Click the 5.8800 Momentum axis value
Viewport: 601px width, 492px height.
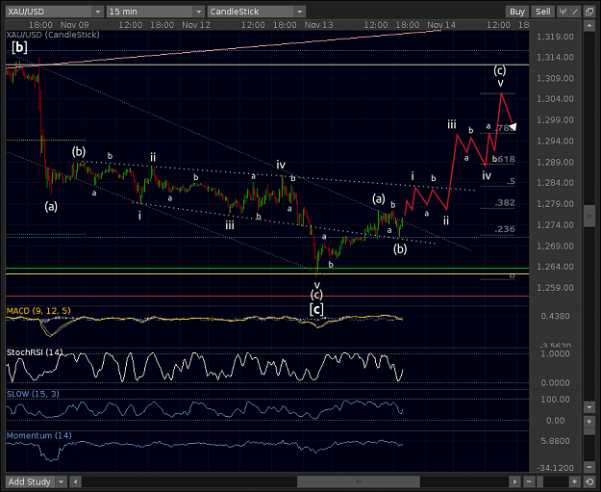click(x=555, y=441)
